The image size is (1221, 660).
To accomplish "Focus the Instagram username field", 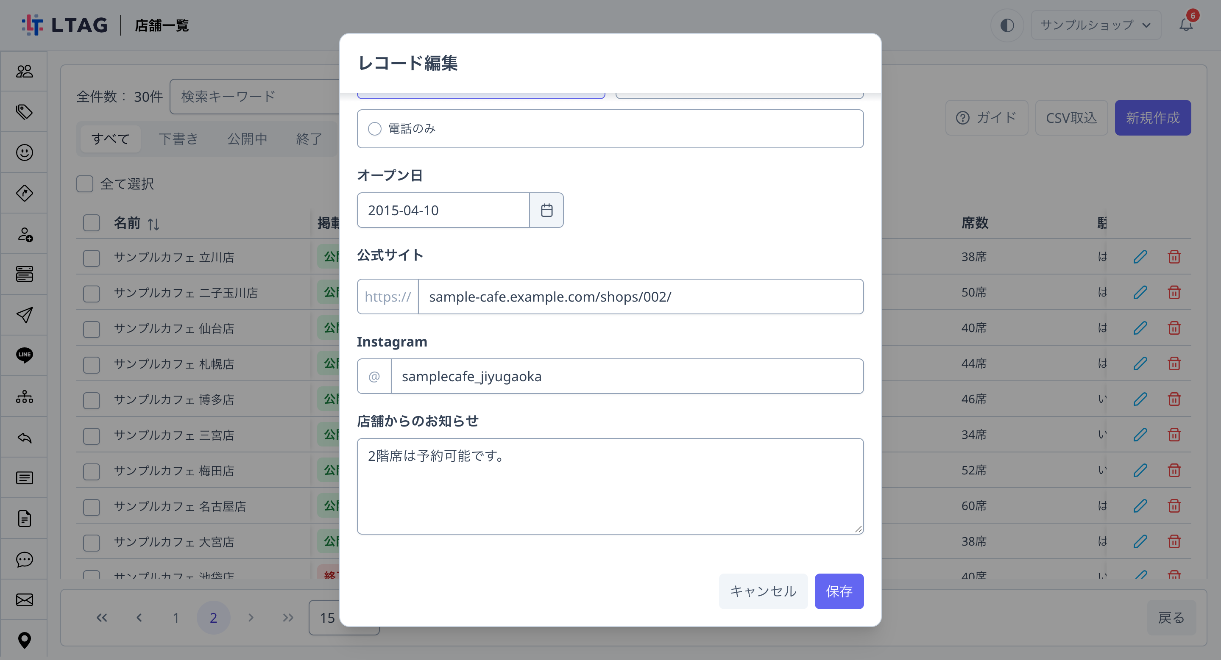I will click(627, 377).
